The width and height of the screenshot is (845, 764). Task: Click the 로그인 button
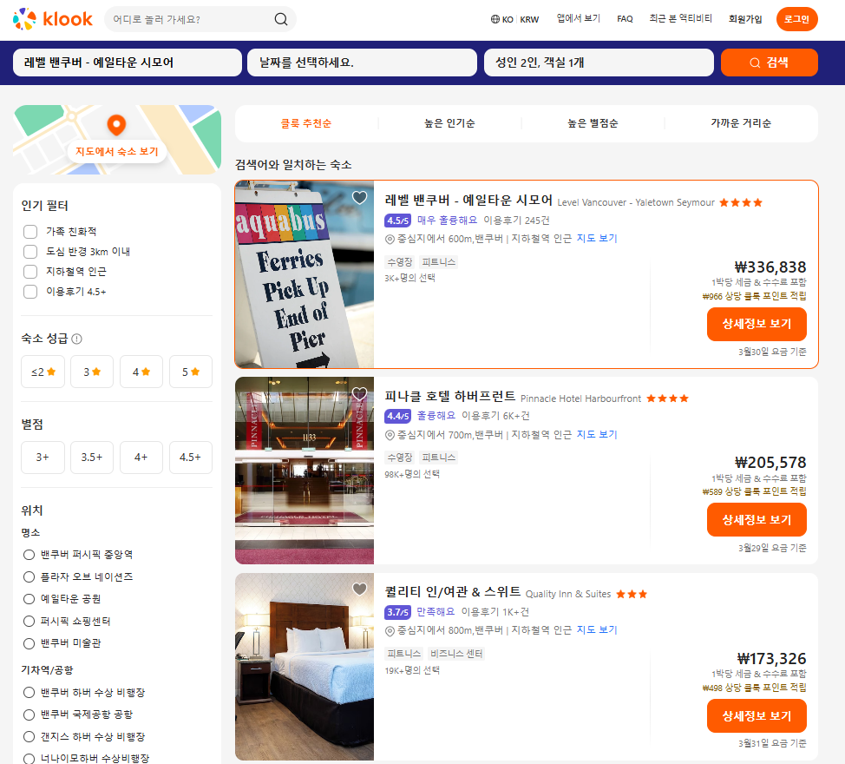[x=797, y=19]
